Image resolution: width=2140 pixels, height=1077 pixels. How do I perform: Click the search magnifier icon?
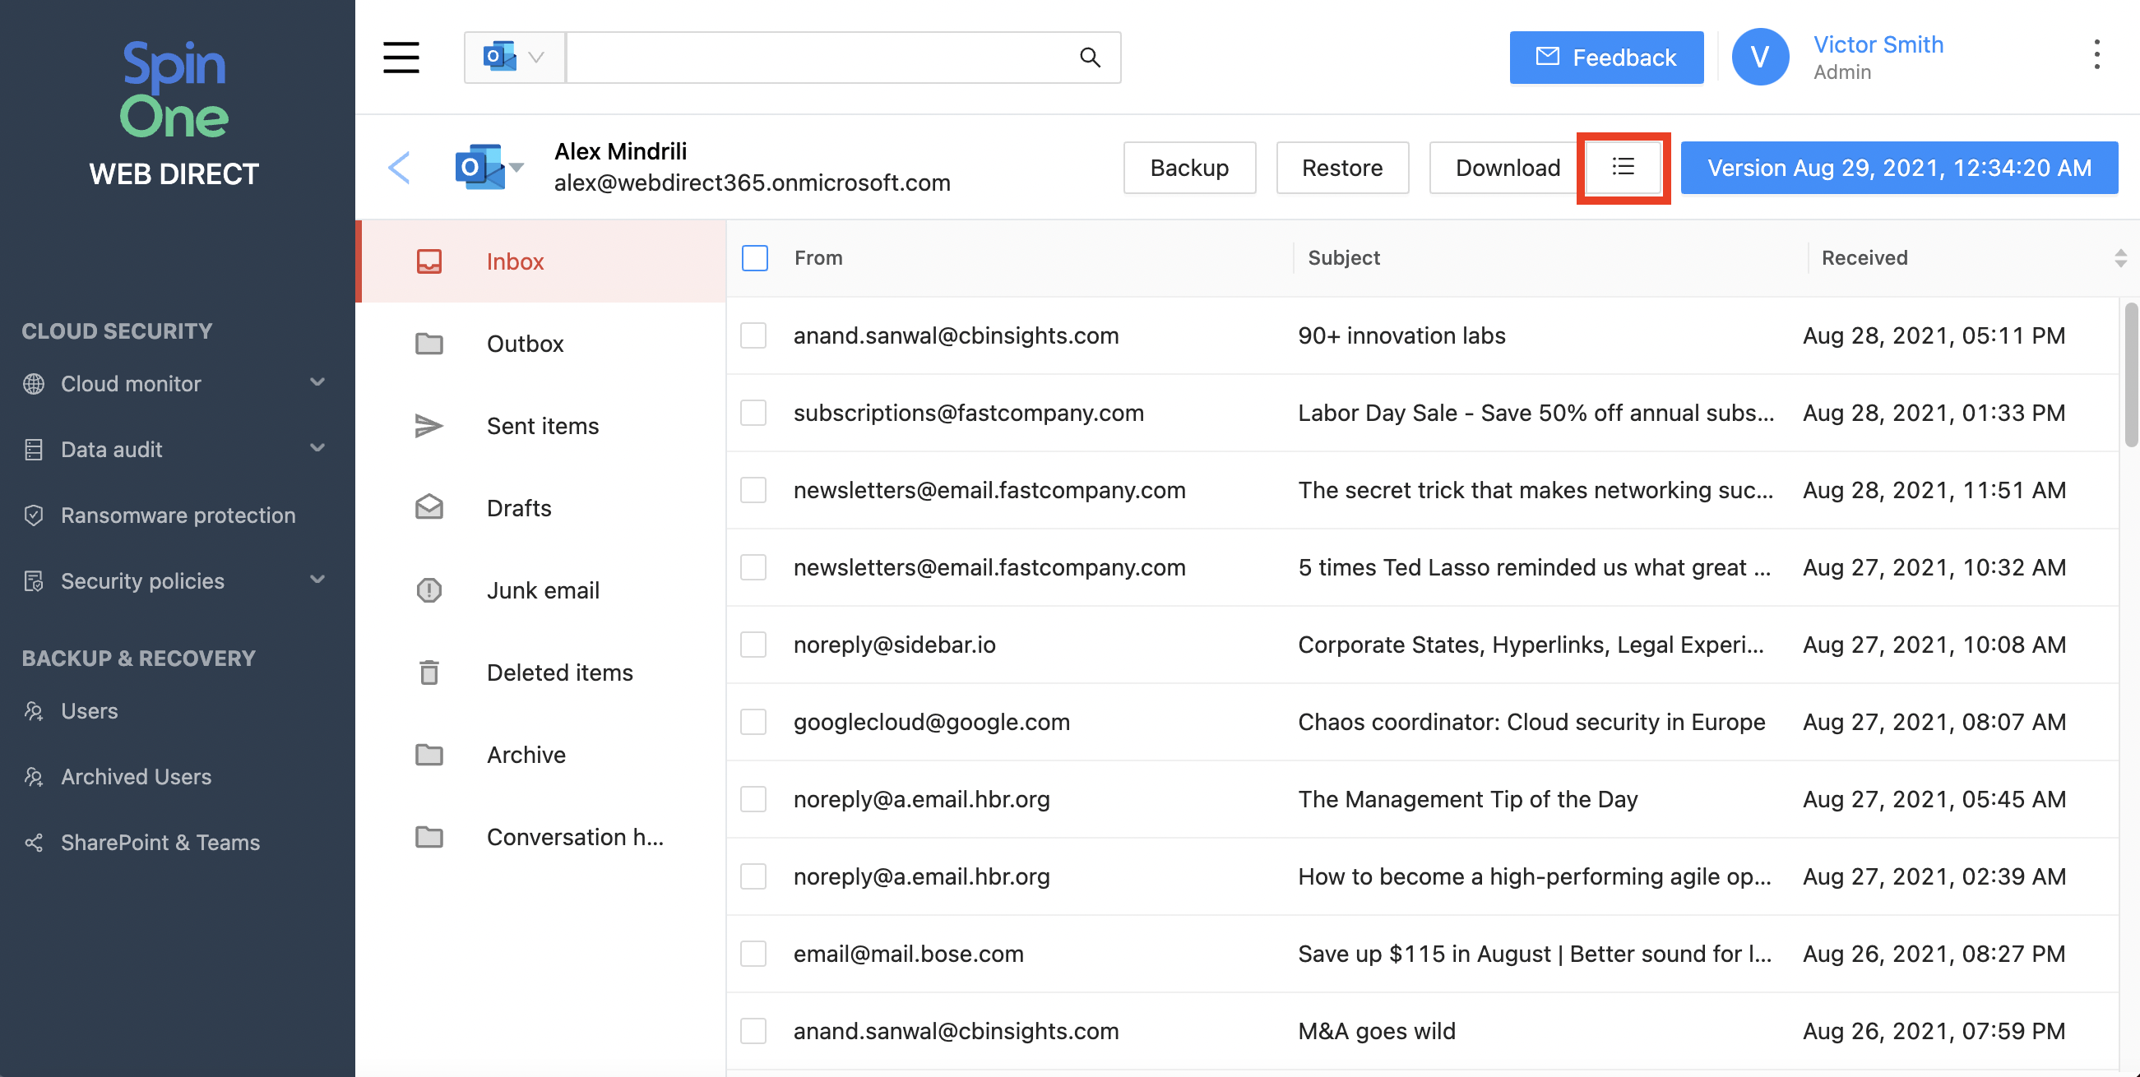[1089, 58]
